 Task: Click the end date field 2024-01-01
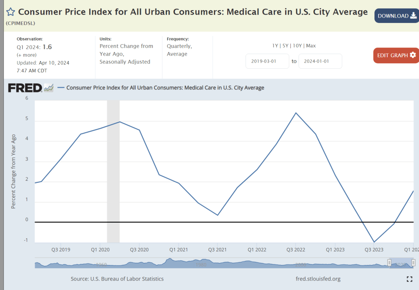pyautogui.click(x=320, y=61)
